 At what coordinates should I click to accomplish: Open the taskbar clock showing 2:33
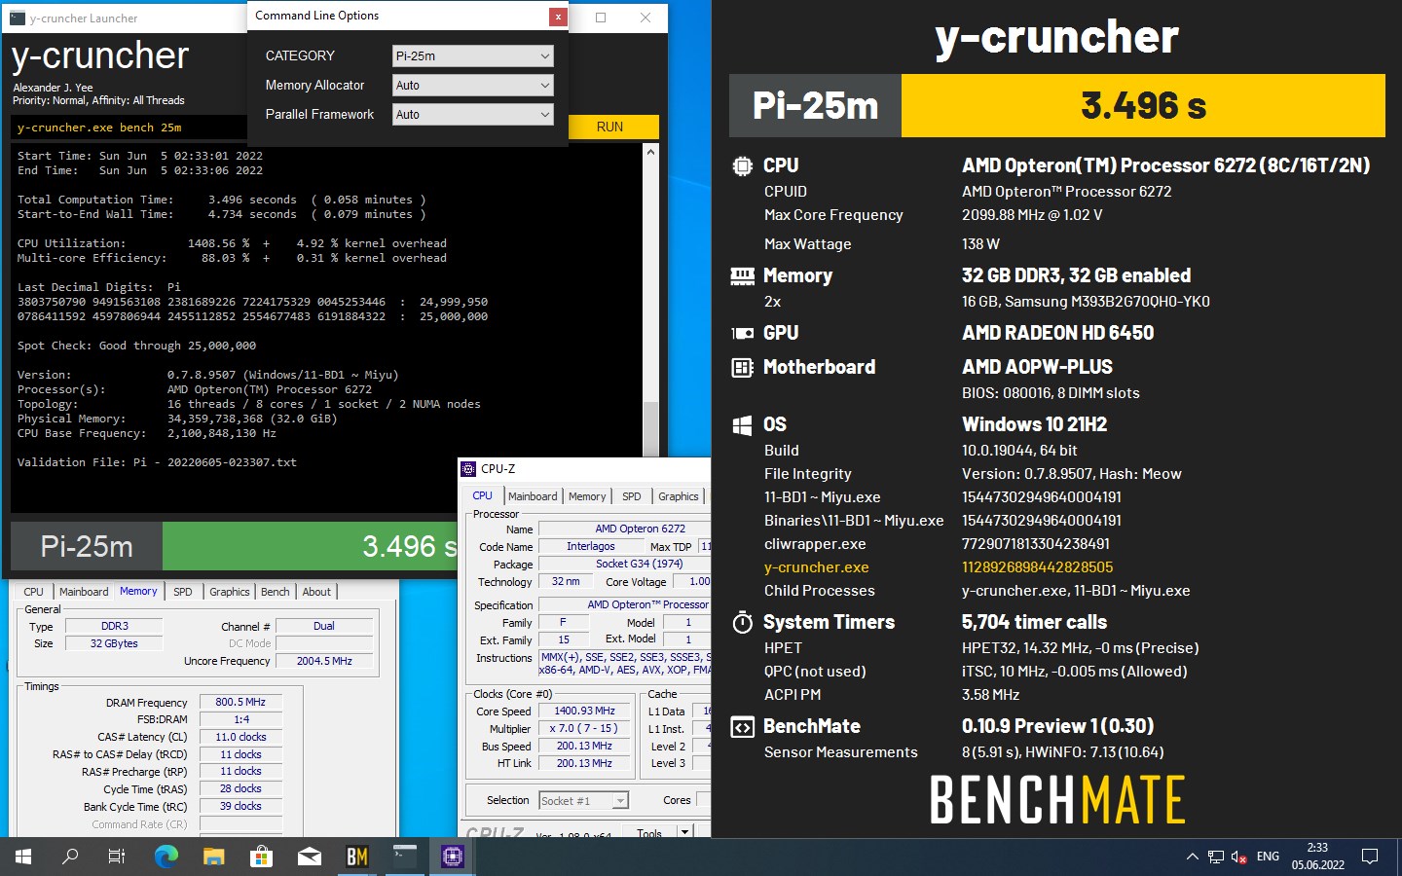tap(1317, 857)
